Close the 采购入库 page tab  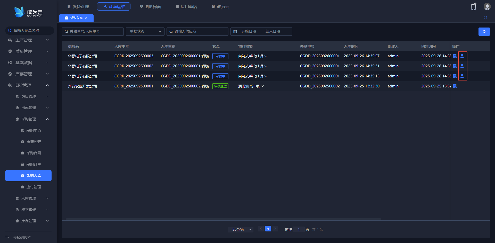86,18
